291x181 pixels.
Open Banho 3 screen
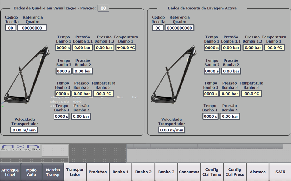166,172
